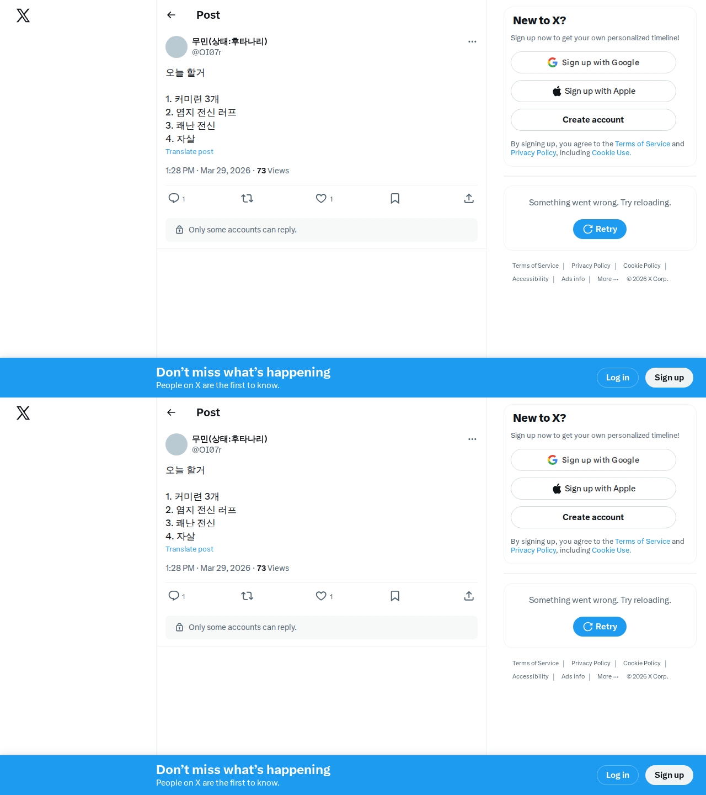Click the share upload icon on the top post
This screenshot has width=706, height=795.
tap(469, 198)
